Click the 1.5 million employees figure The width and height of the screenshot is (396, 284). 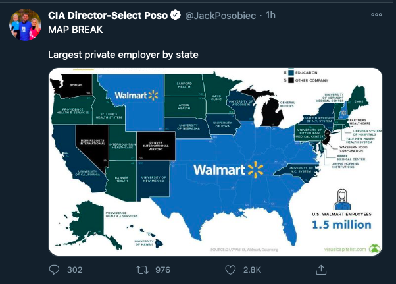click(x=341, y=225)
